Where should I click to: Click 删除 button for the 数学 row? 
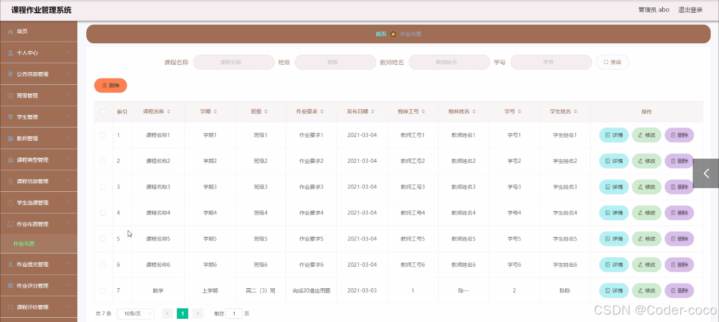click(x=679, y=290)
